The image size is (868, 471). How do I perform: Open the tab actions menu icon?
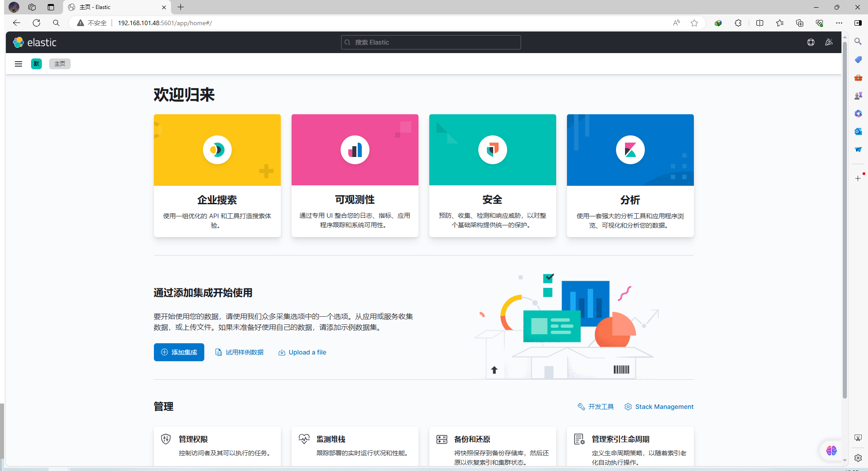pos(51,7)
